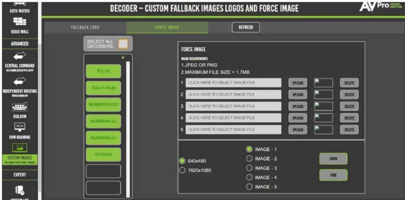Delete the image in slot 3
Screen dimensions: 405x200
349,106
